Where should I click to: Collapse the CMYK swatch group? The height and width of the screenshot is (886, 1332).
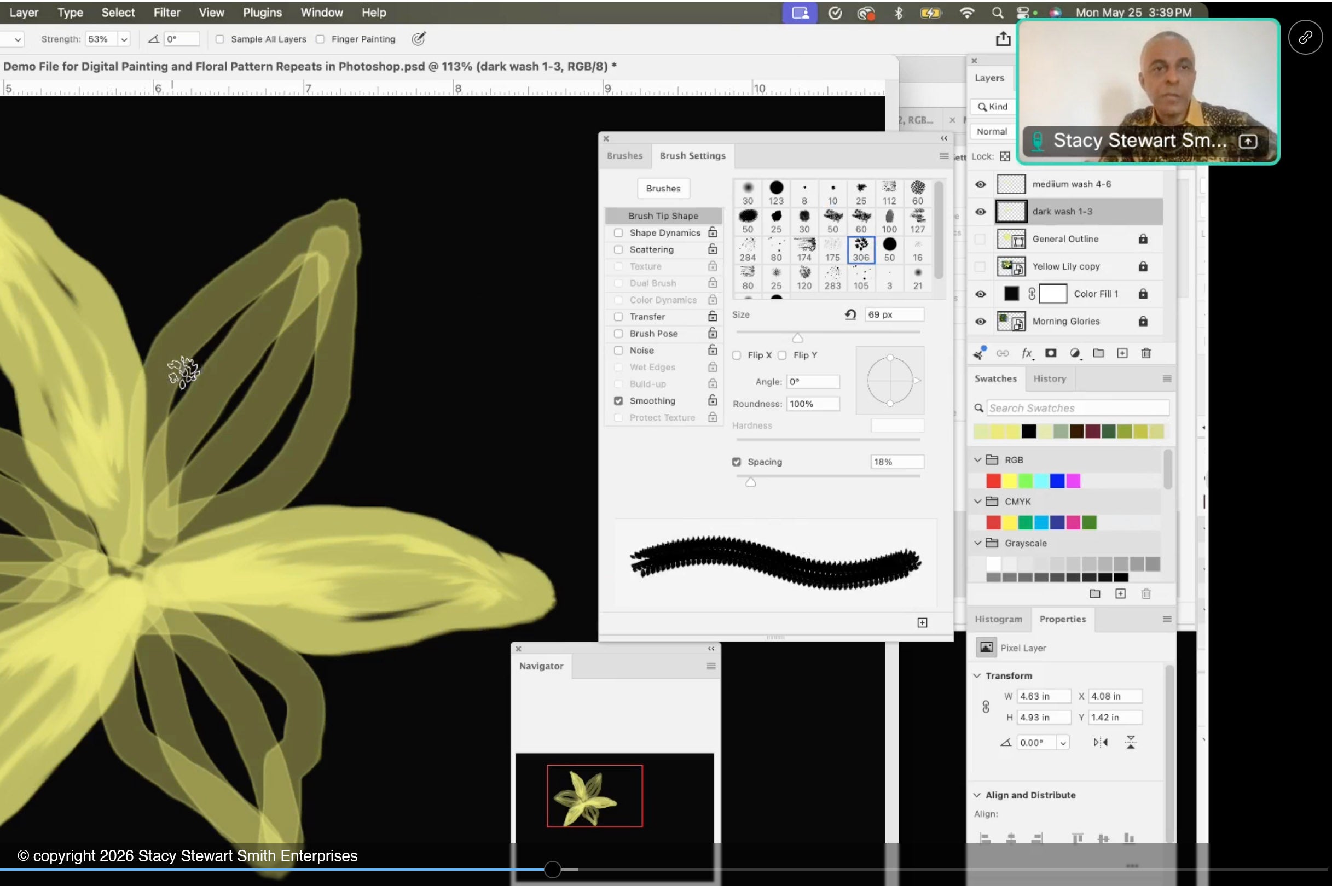tap(977, 501)
